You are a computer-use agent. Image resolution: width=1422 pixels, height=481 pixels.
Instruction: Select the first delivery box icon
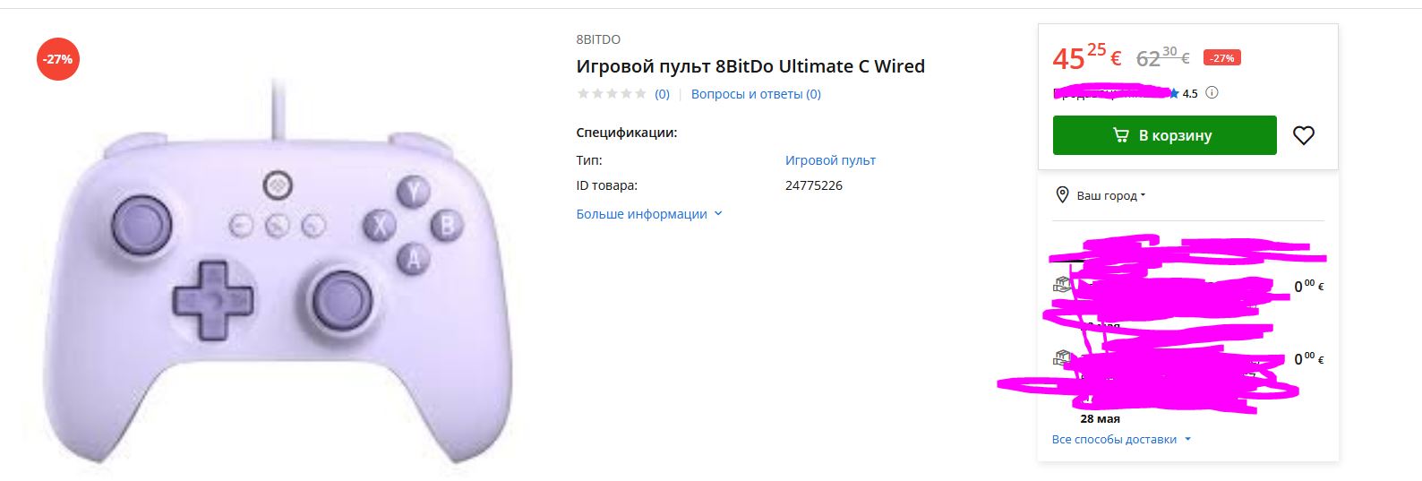click(1062, 285)
